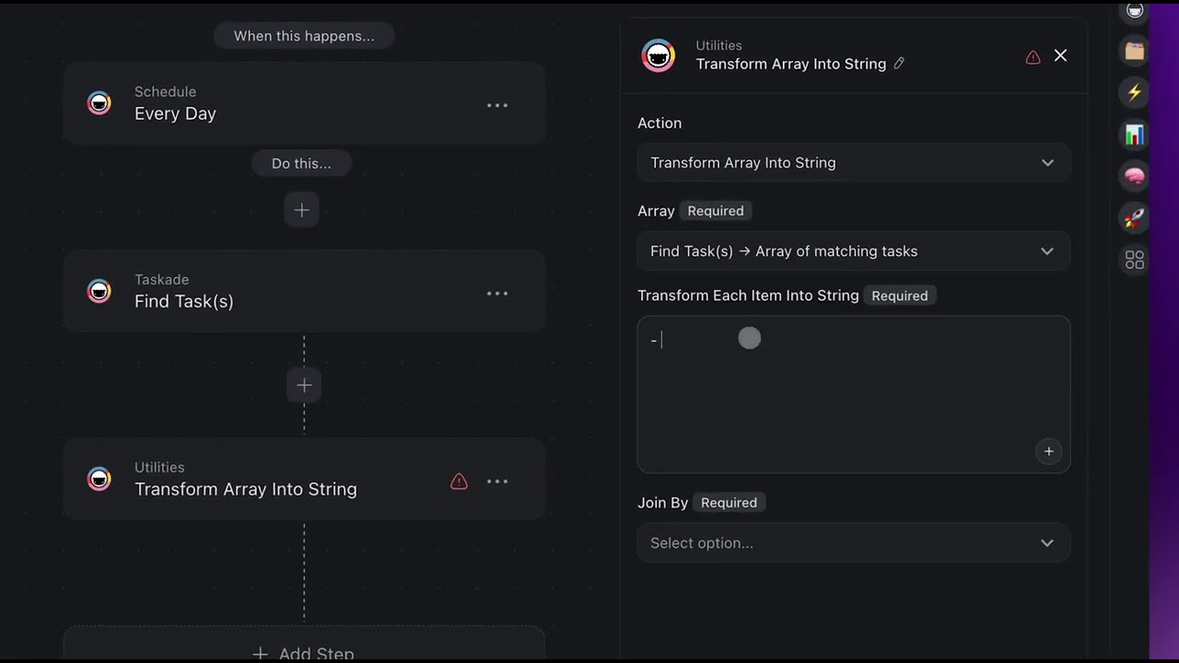Viewport: 1179px width, 663px height.
Task: Open three-dot menu for Find Task(s)
Action: pyautogui.click(x=497, y=294)
